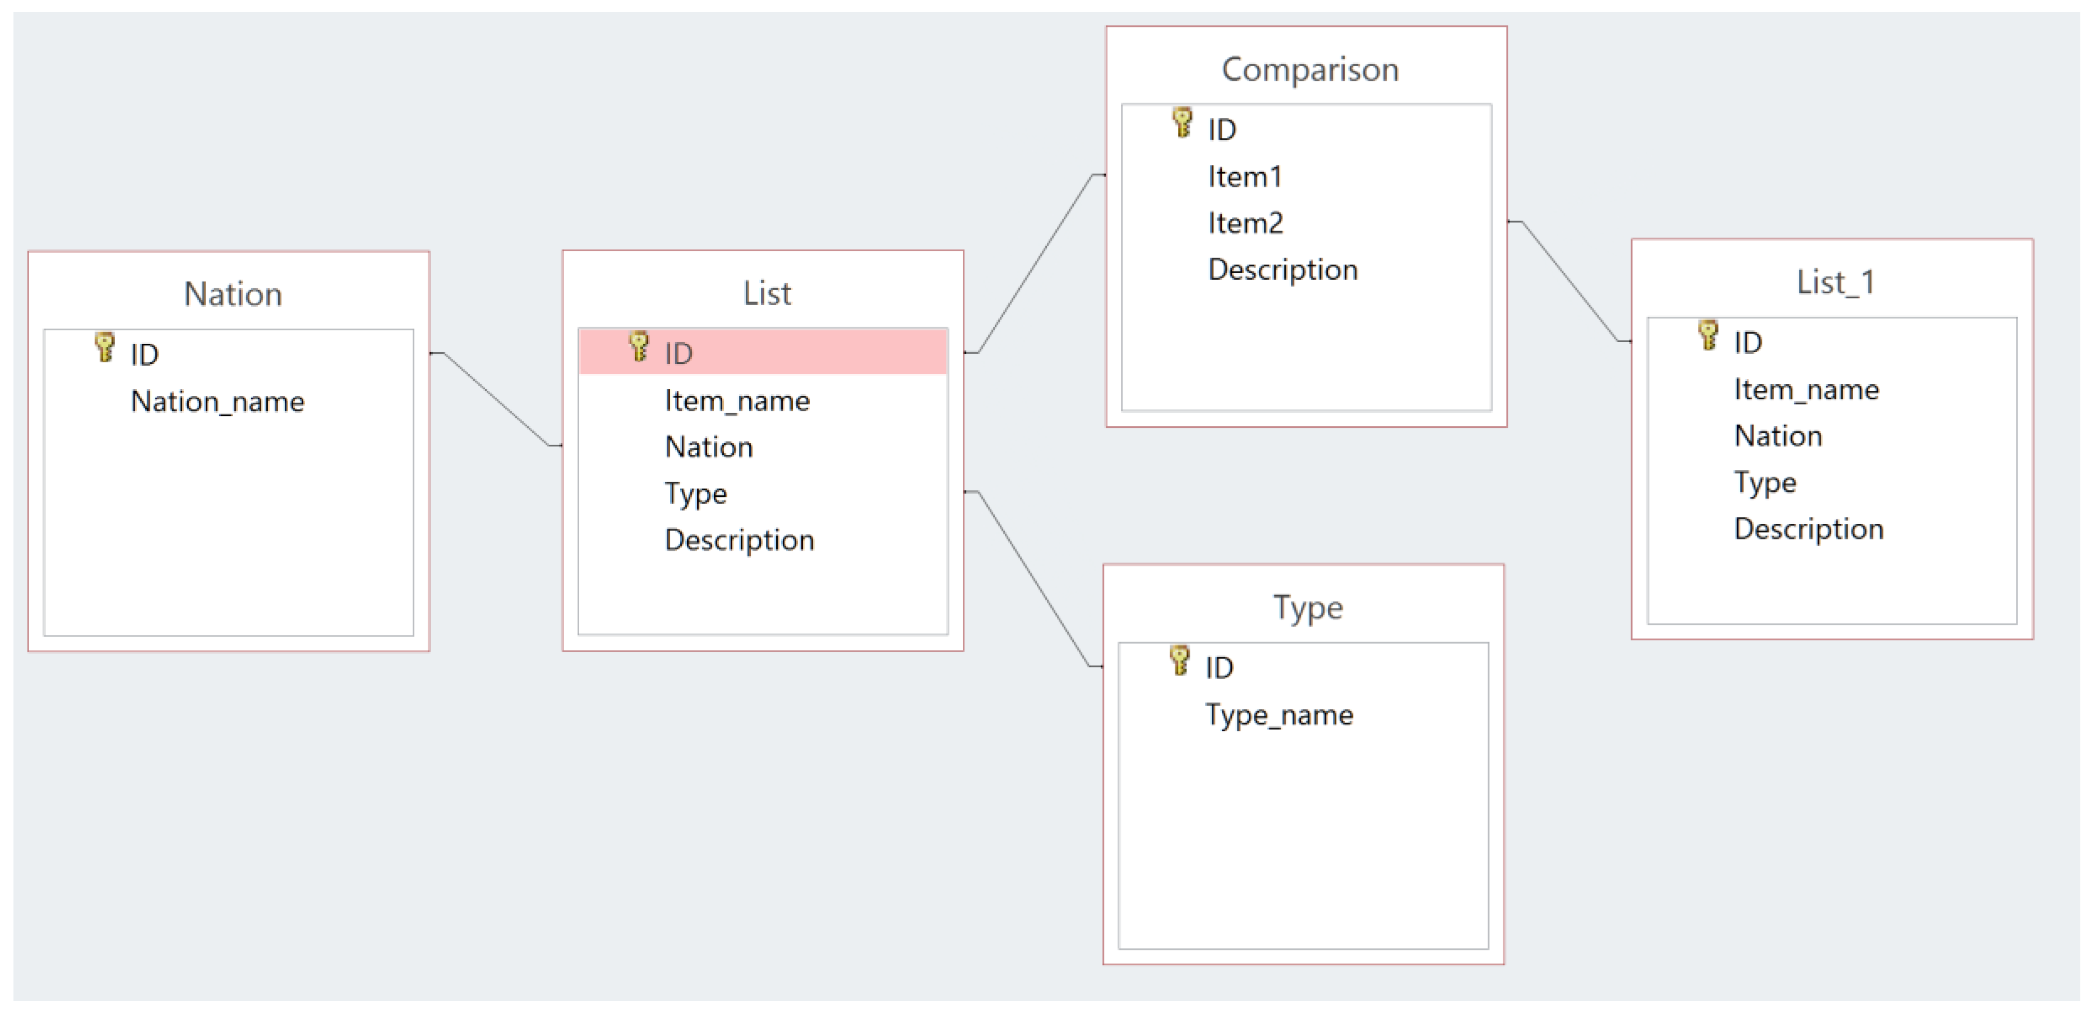Select the Type field in List_1 table

pos(1765,483)
